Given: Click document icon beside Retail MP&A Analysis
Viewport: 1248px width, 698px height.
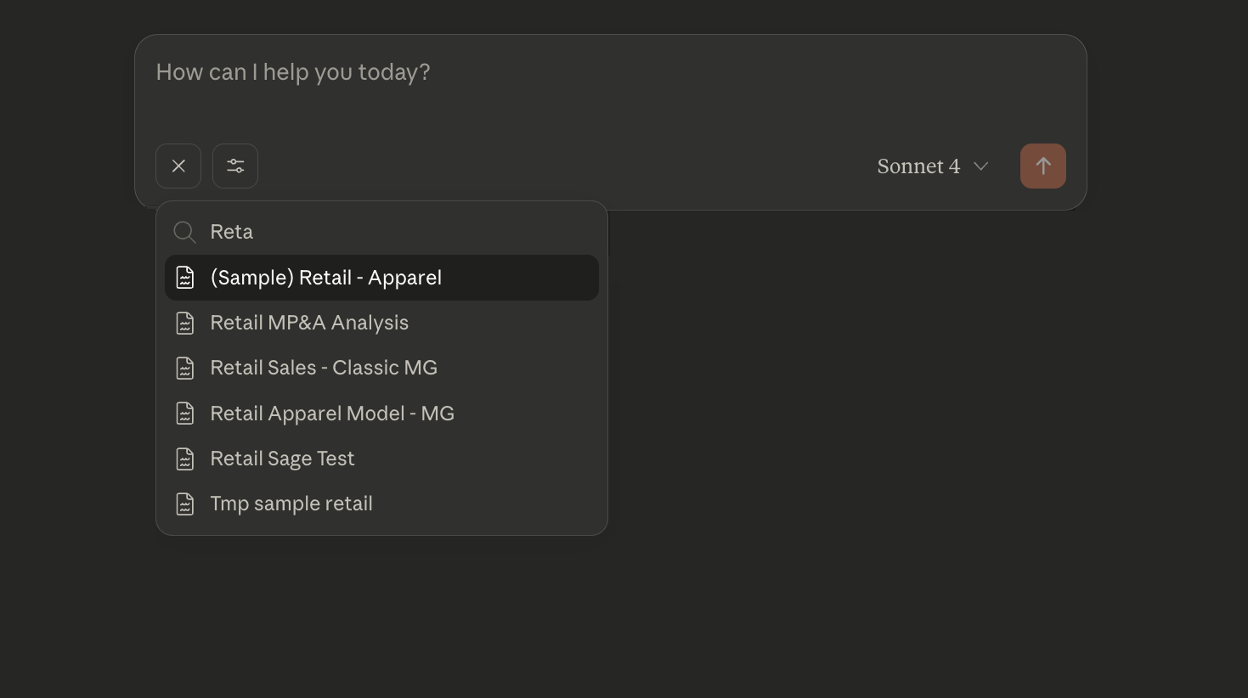Looking at the screenshot, I should [185, 323].
